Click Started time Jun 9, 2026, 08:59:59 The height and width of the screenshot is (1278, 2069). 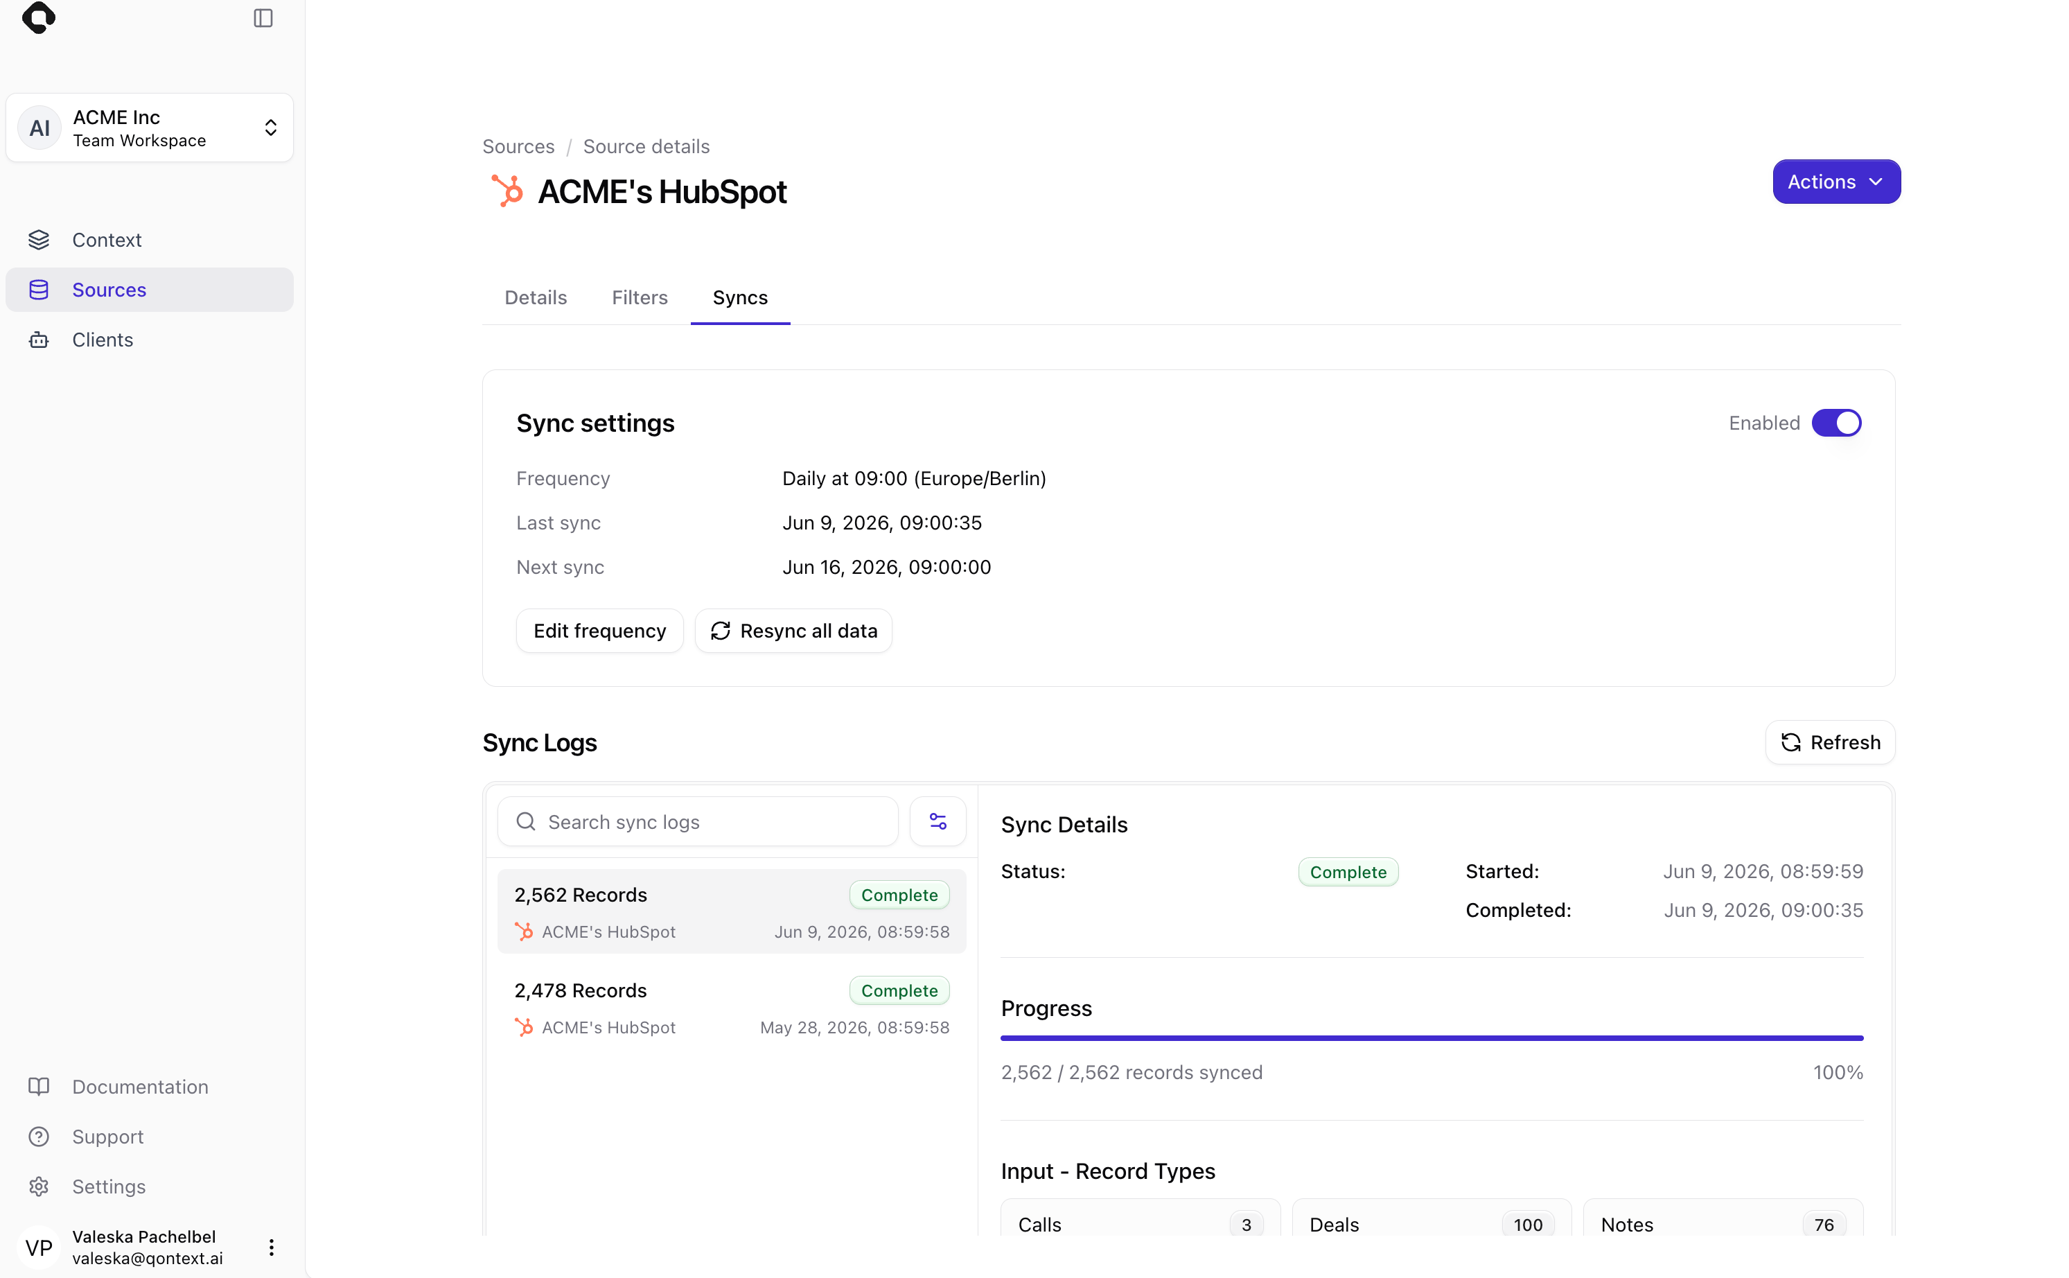point(1763,871)
